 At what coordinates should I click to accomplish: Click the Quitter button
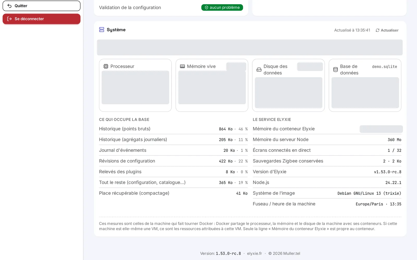coord(41,6)
